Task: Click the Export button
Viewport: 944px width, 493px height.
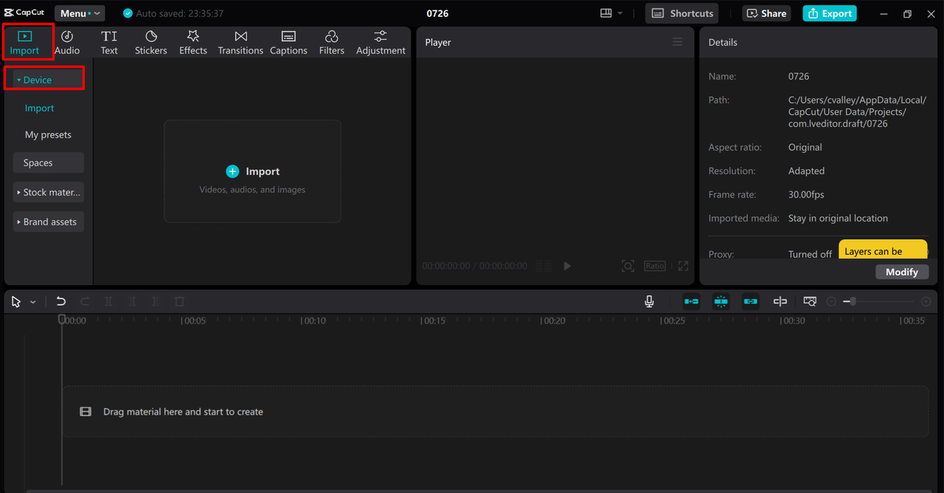Action: (830, 13)
